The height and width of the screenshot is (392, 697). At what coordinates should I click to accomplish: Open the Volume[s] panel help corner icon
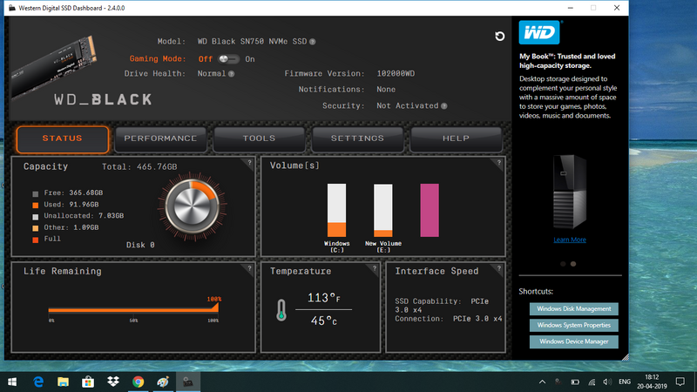[498, 163]
